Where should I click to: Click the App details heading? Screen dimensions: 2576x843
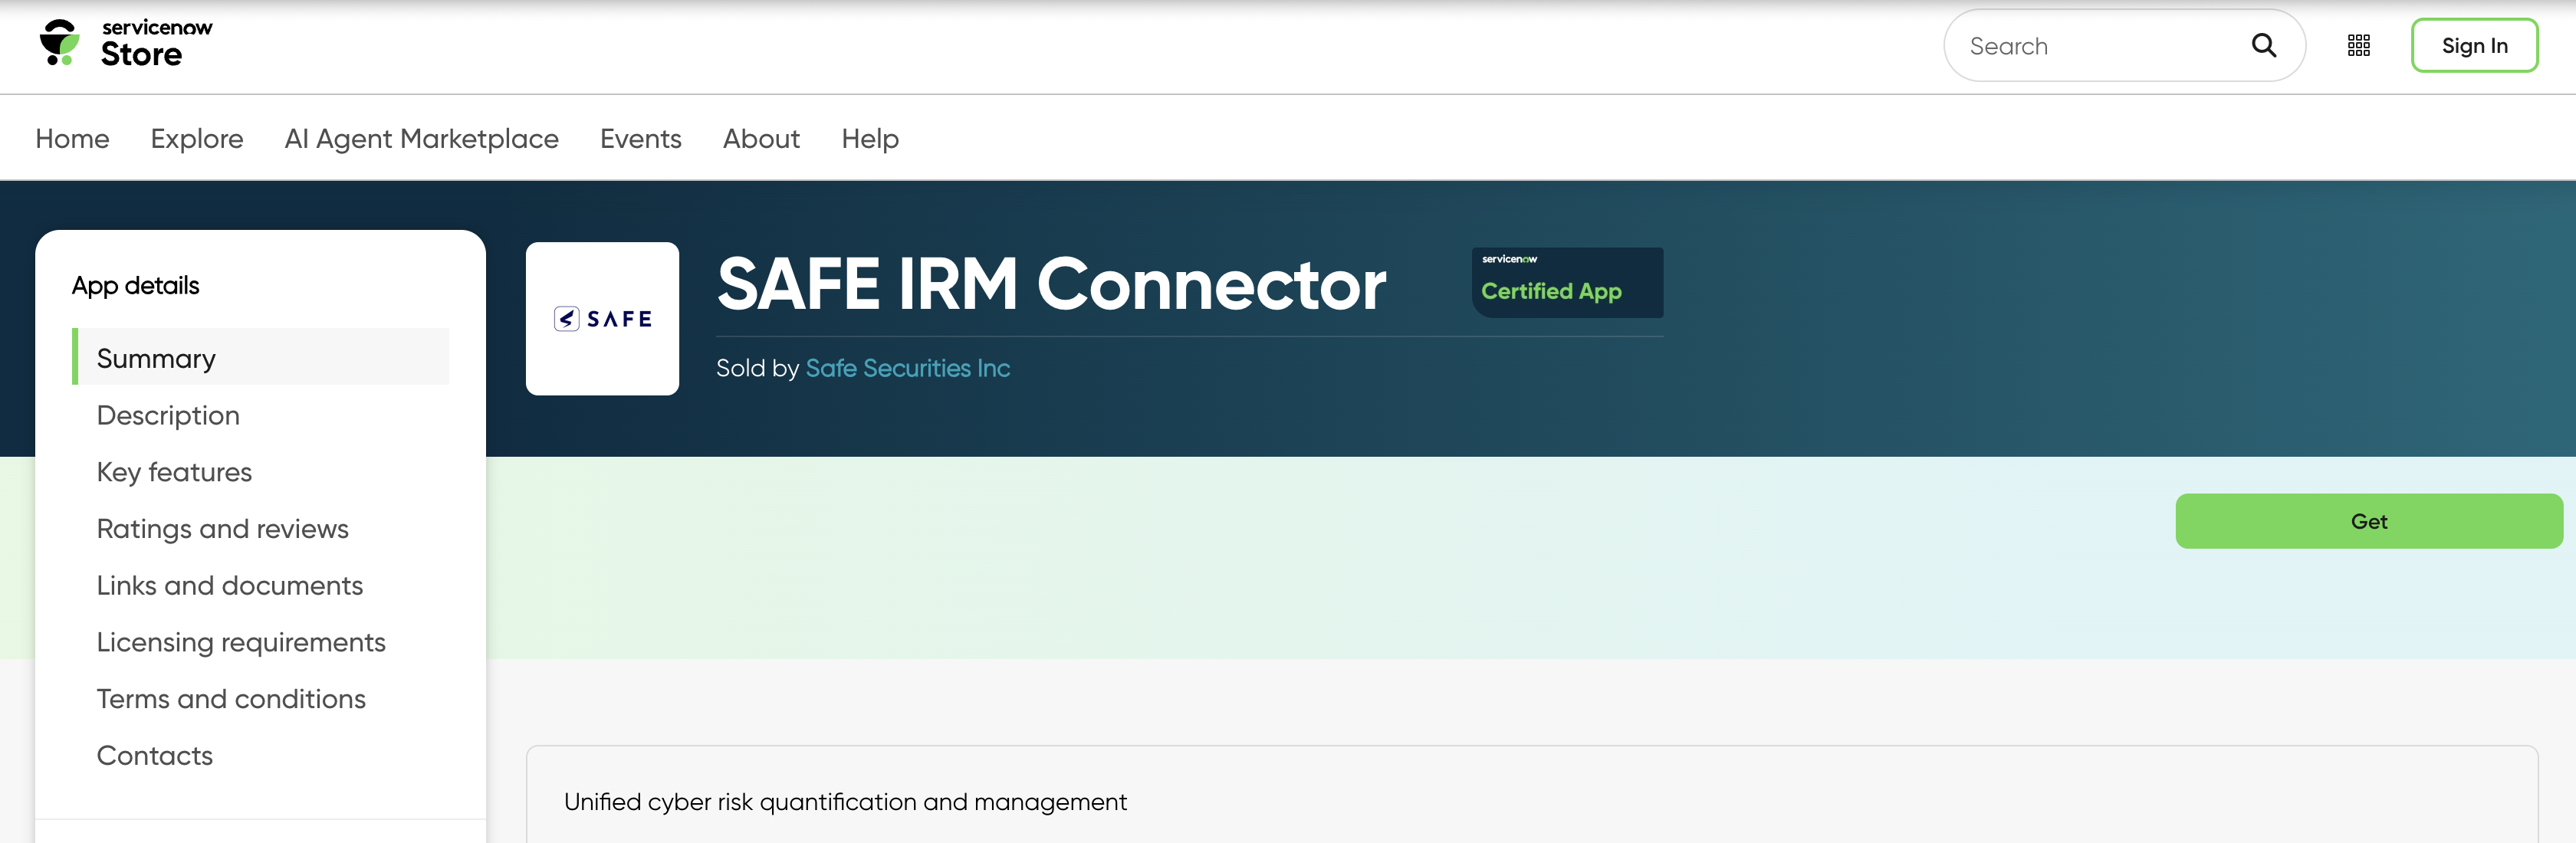[135, 286]
